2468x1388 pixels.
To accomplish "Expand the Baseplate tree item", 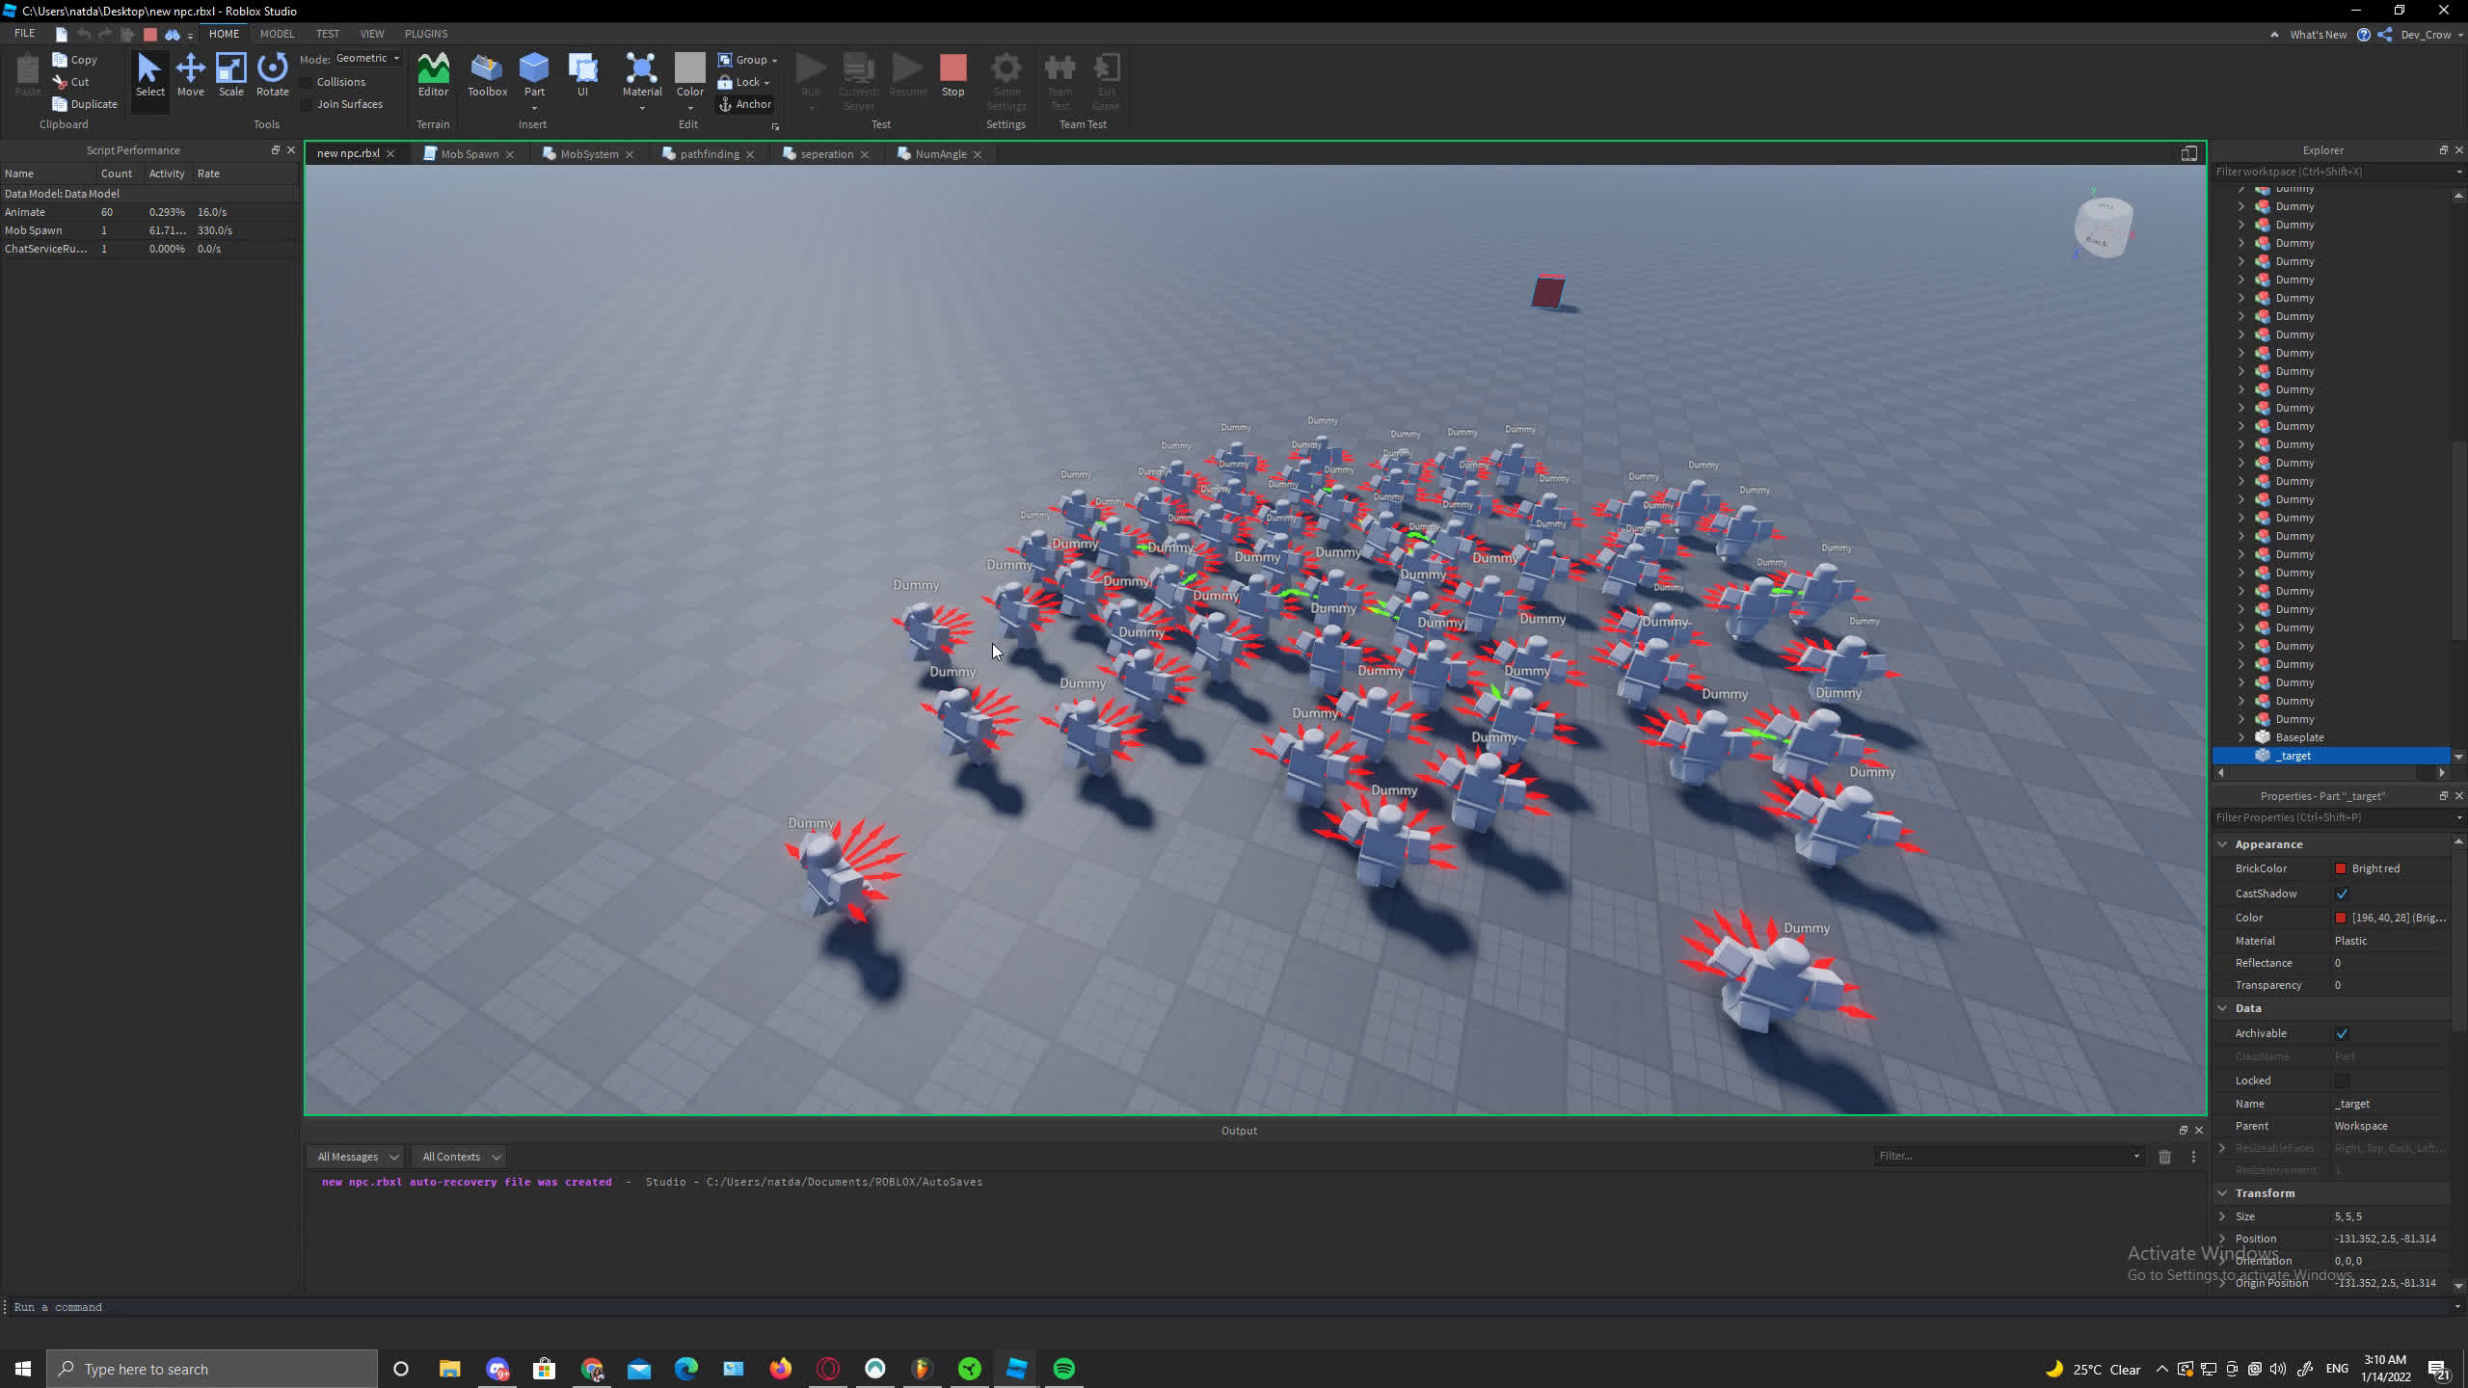I will point(2240,737).
